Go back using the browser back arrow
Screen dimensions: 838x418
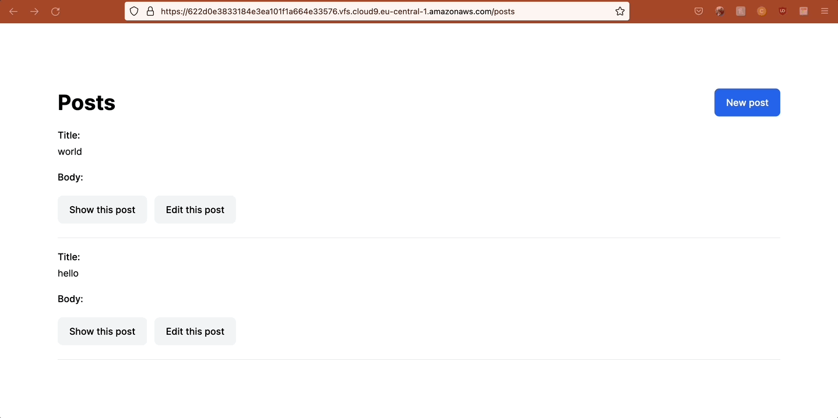pyautogui.click(x=13, y=11)
